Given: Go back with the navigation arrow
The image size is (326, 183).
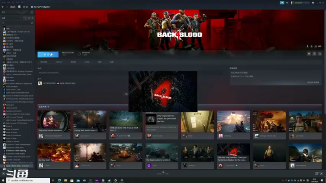Looking at the screenshot, I should tap(2, 7).
